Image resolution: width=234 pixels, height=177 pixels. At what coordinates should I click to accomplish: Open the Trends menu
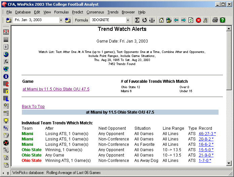click(113, 12)
